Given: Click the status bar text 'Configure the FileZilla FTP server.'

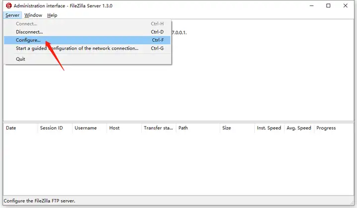Looking at the screenshot, I should coord(39,201).
